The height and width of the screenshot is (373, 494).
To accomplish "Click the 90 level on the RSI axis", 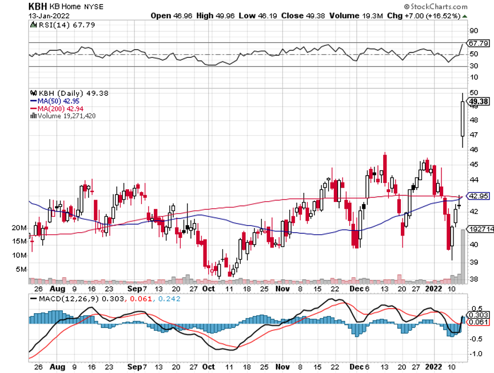I will [473, 31].
